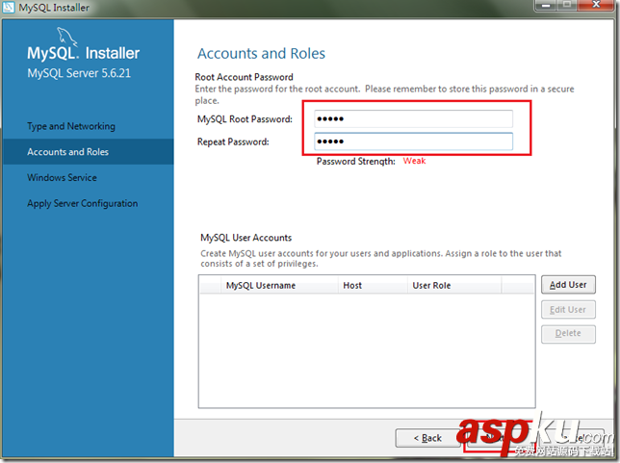Click the MySQL Server 5.6.21 version text
This screenshot has width=620, height=463.
[x=79, y=73]
